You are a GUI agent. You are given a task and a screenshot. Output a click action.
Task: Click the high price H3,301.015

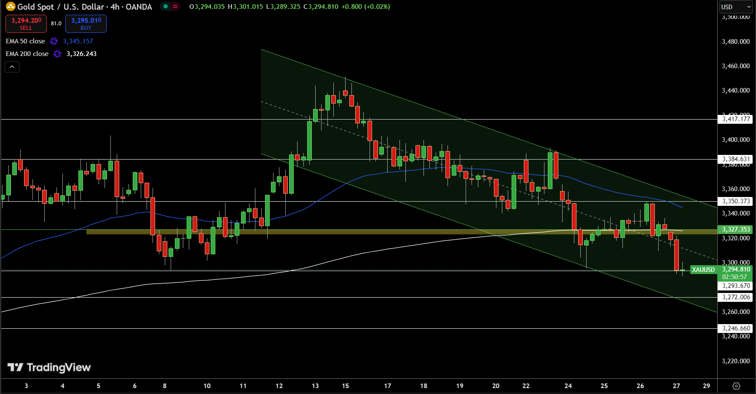245,7
